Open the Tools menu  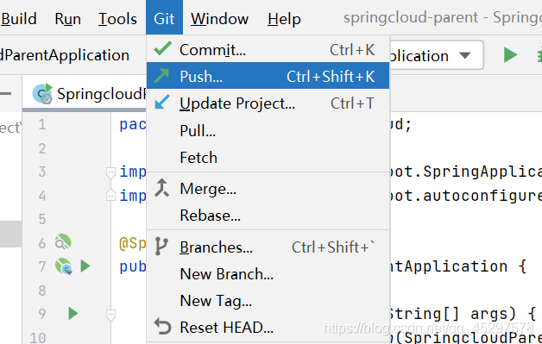(x=117, y=19)
